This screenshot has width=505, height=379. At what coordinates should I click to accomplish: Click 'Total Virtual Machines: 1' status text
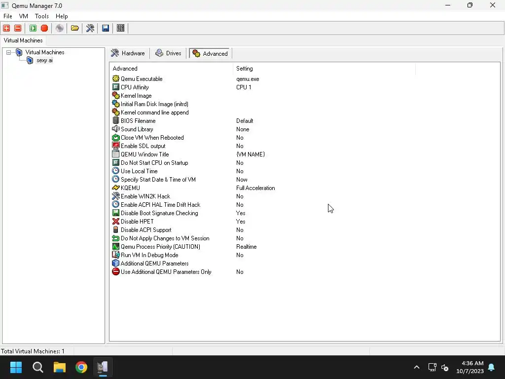(x=33, y=351)
